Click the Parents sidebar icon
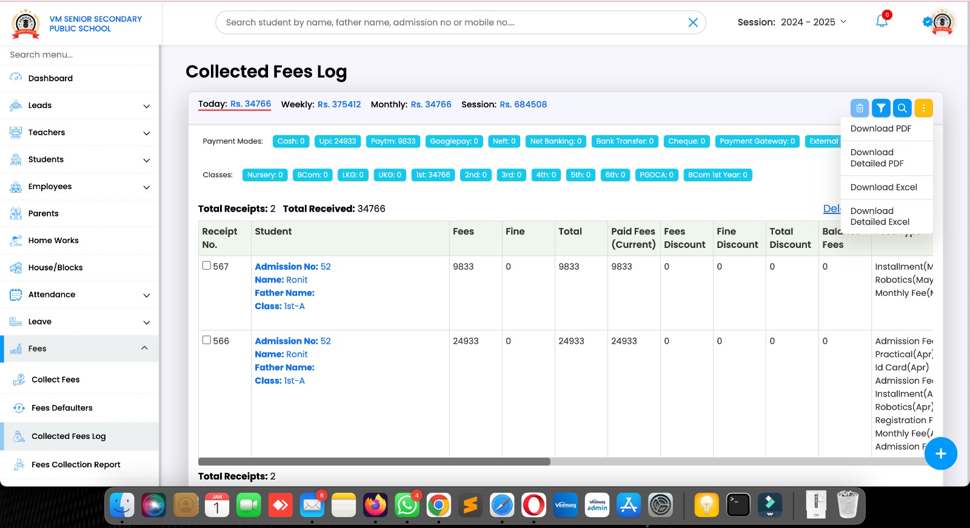Screen dimensions: 970x528 click(x=16, y=213)
